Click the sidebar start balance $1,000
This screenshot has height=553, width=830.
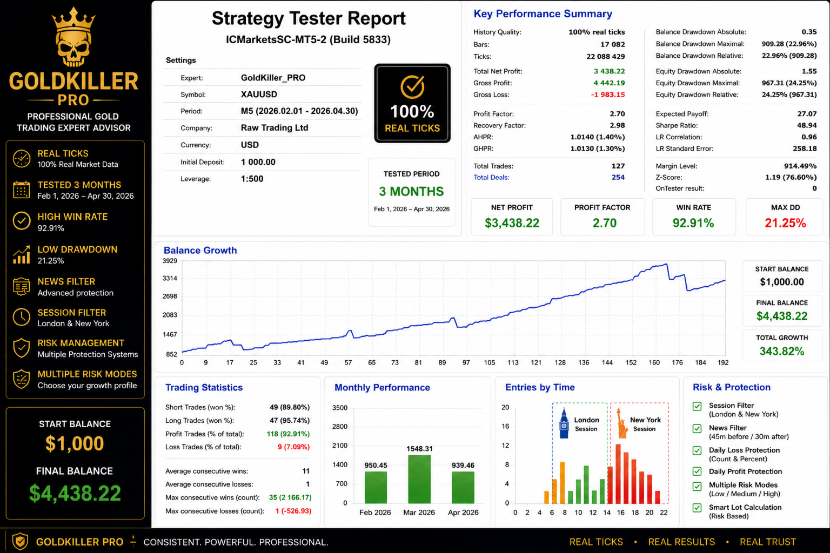pos(75,443)
